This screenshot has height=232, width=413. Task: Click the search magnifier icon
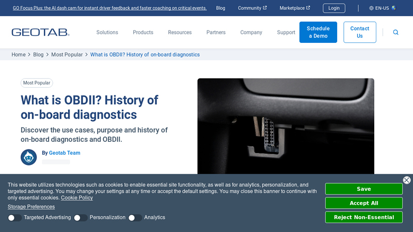point(395,32)
